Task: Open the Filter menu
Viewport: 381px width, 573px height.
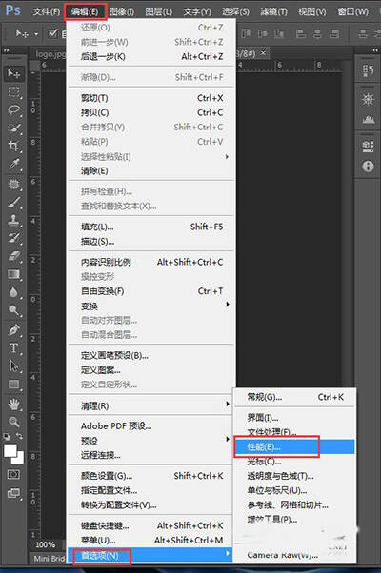Action: 273,11
